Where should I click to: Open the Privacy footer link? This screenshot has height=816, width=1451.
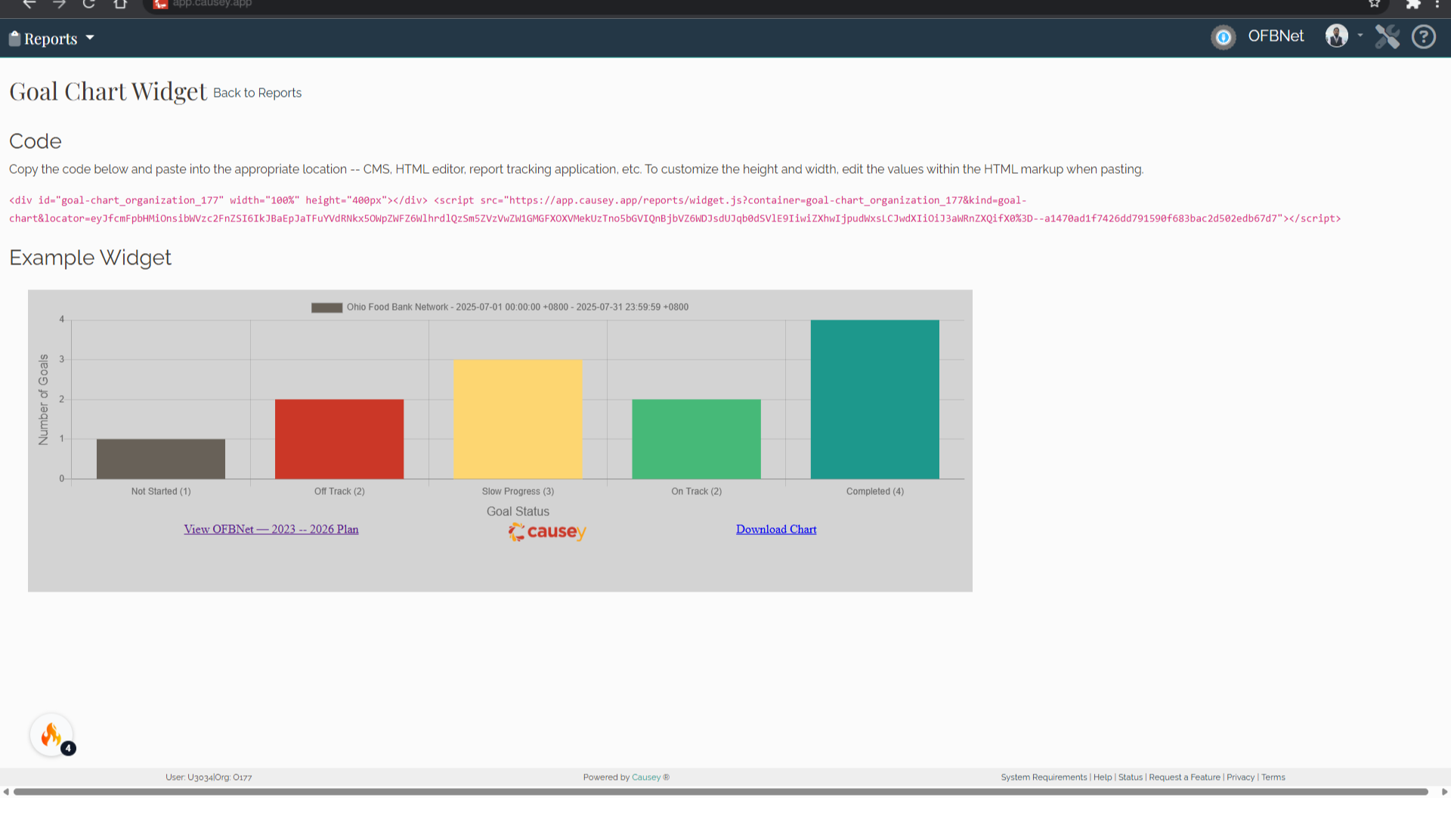pyautogui.click(x=1240, y=777)
